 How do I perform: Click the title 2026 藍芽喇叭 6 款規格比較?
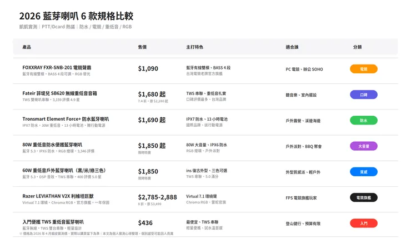76,16
